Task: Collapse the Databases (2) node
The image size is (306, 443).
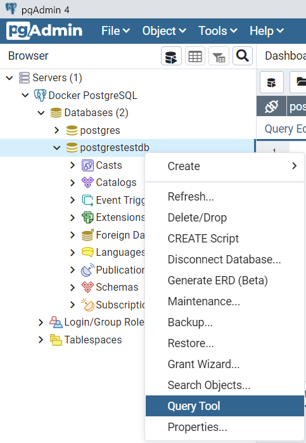Action: tap(41, 113)
